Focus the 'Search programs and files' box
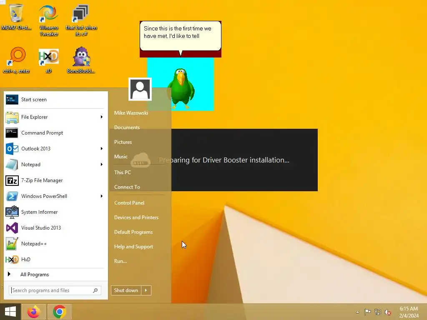Image resolution: width=427 pixels, height=320 pixels. 55,290
